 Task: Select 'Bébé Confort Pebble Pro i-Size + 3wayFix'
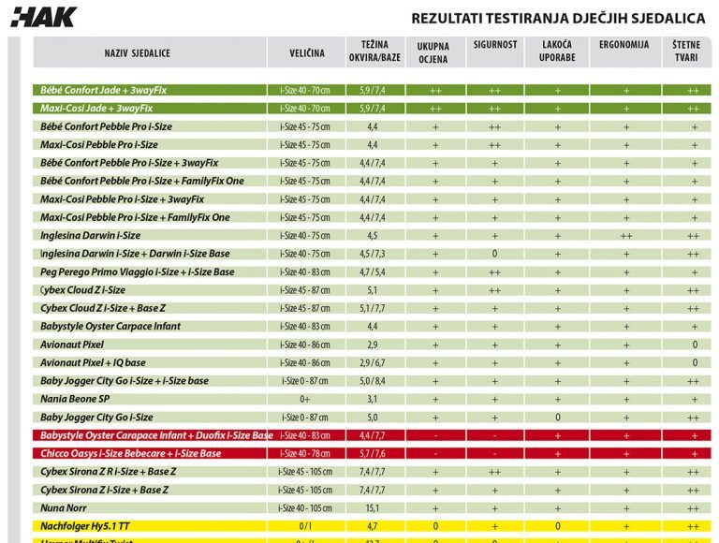372,163
